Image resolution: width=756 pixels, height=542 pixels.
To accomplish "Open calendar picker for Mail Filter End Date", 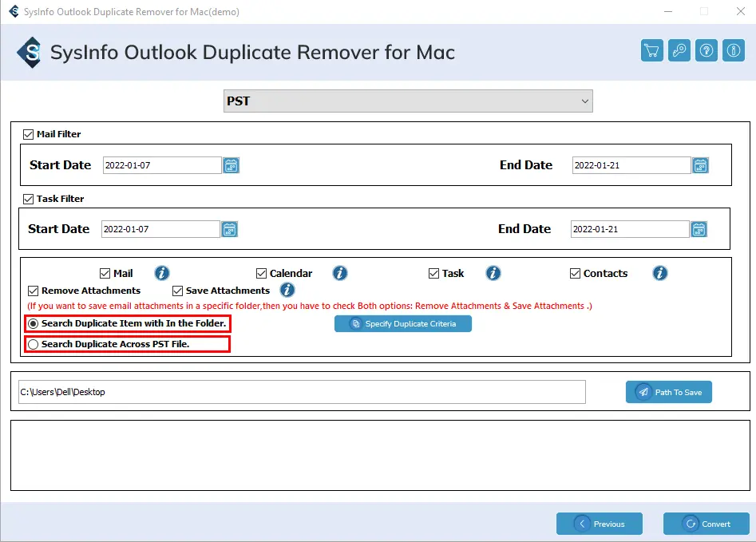I will (x=701, y=165).
